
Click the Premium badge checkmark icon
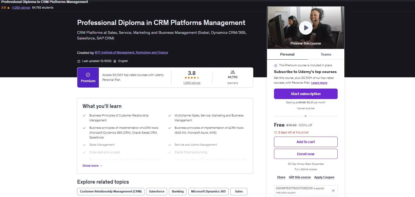[x=88, y=75]
